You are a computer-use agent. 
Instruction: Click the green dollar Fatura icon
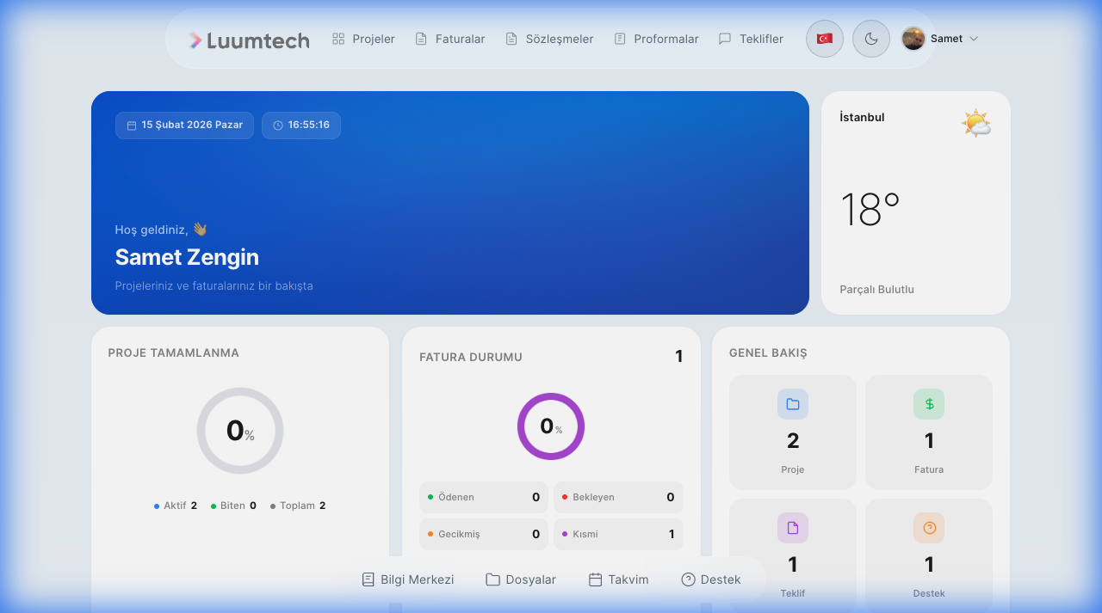929,404
